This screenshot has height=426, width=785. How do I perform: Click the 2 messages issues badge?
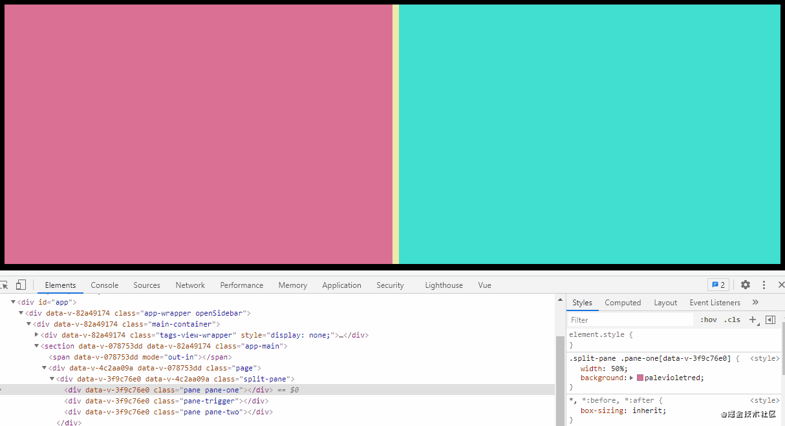718,285
